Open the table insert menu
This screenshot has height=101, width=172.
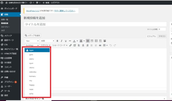(105, 45)
